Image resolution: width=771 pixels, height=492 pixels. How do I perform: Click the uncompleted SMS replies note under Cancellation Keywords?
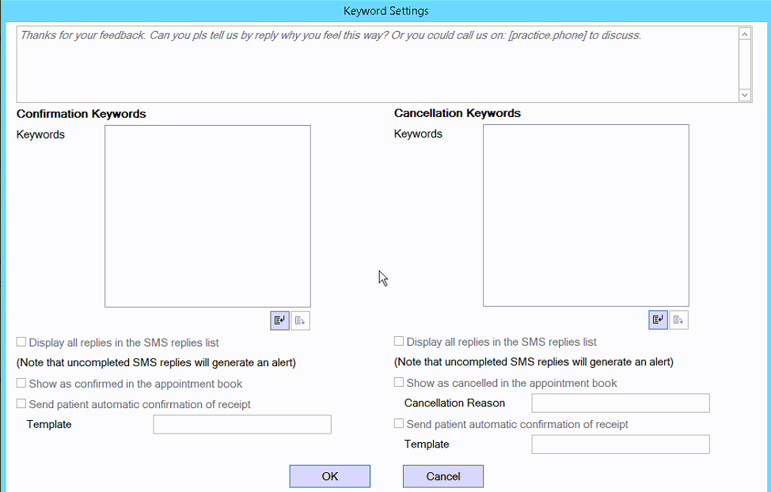(534, 362)
